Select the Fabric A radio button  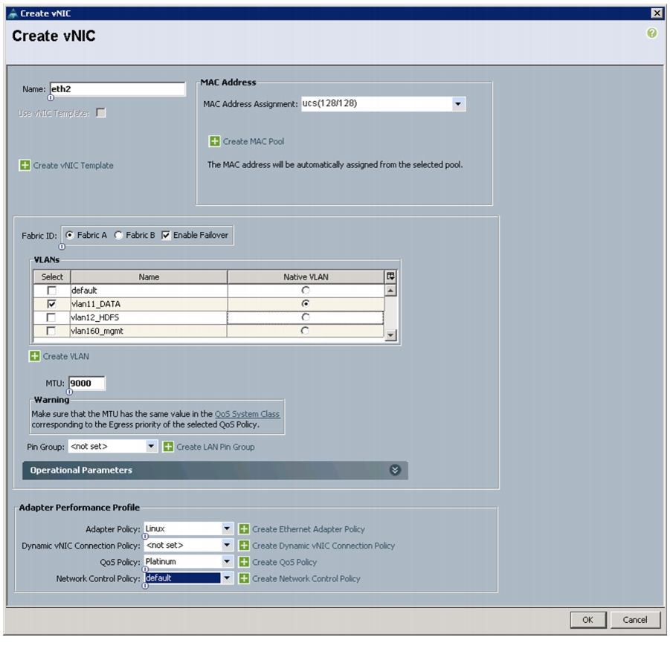[x=70, y=235]
